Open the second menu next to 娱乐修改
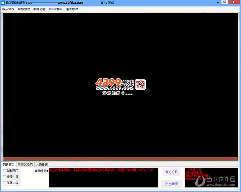241x192 pixels. 24,9
